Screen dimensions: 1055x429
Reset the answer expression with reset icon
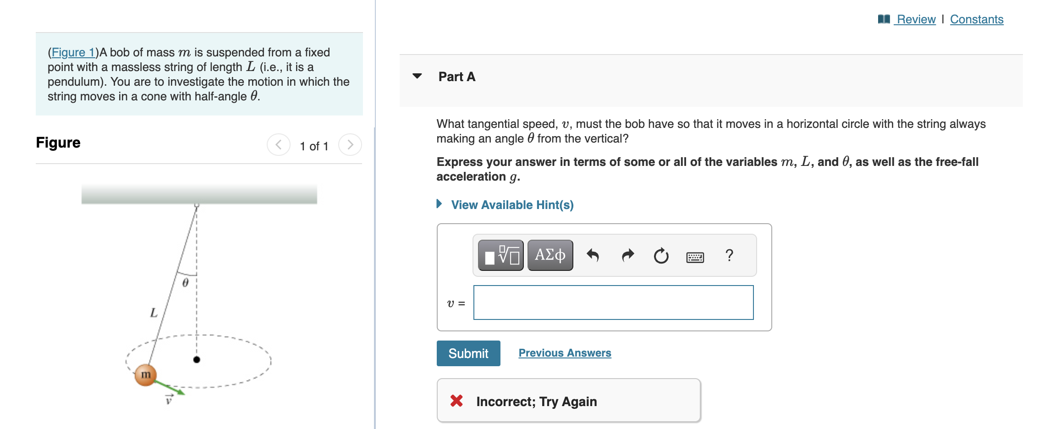660,255
